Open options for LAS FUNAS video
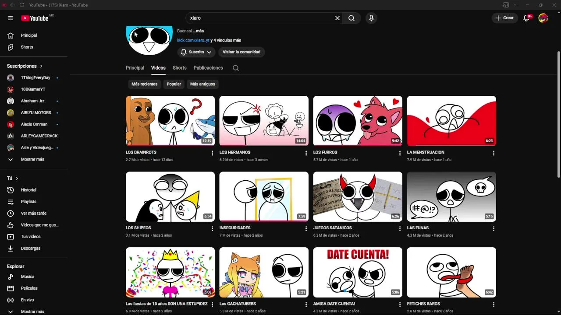The height and width of the screenshot is (315, 561). click(x=494, y=228)
